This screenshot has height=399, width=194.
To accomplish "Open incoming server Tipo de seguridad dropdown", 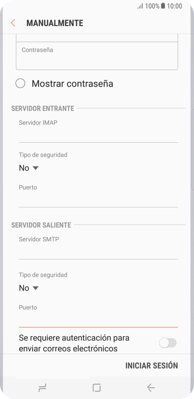I will point(28,168).
